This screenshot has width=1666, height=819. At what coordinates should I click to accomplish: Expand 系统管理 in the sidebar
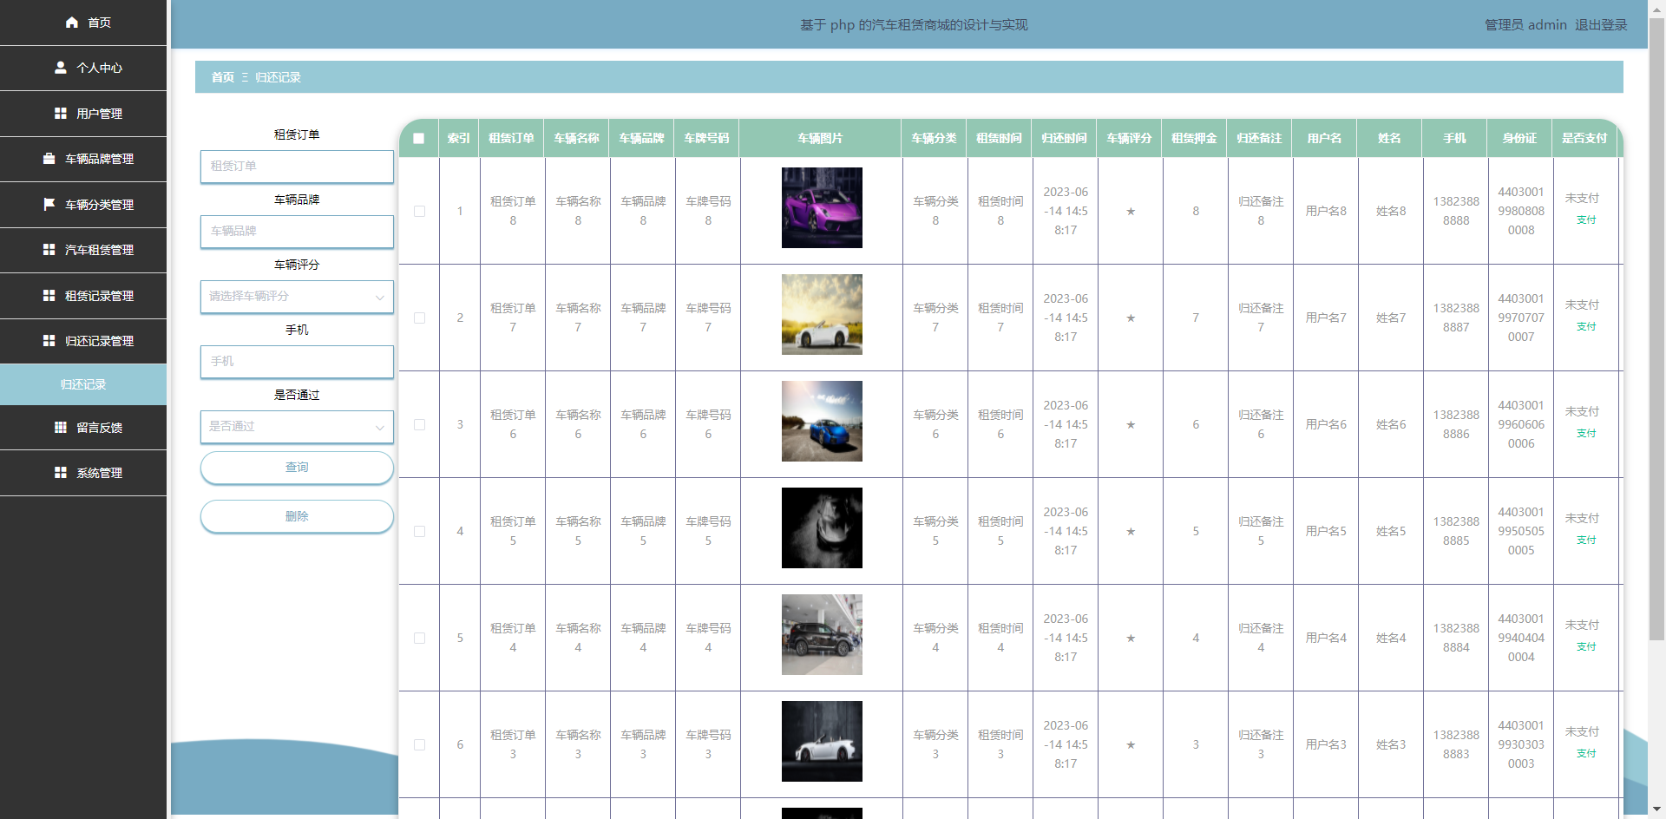point(83,473)
